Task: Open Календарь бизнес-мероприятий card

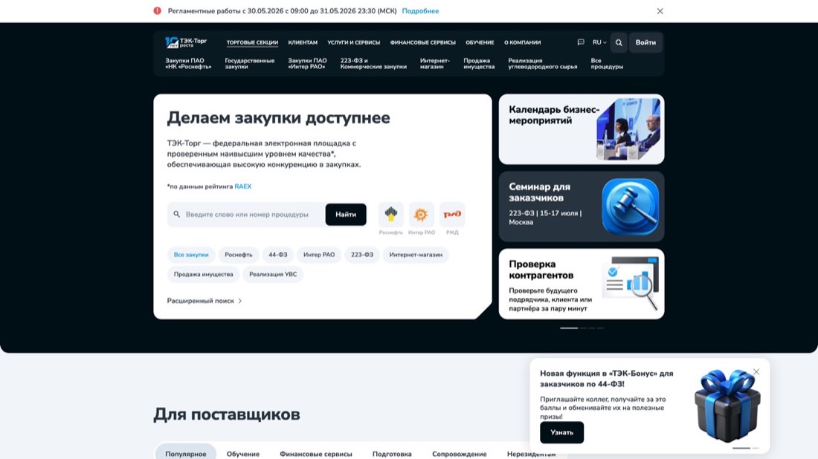Action: [582, 129]
